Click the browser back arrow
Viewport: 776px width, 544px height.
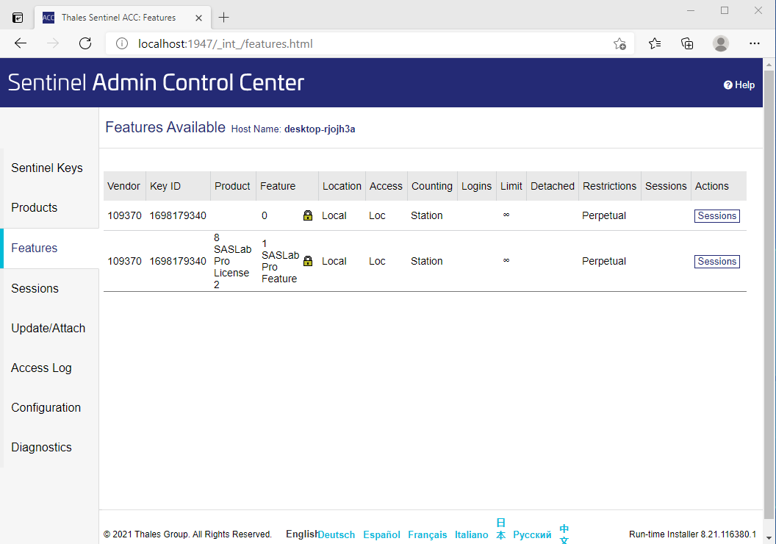21,43
